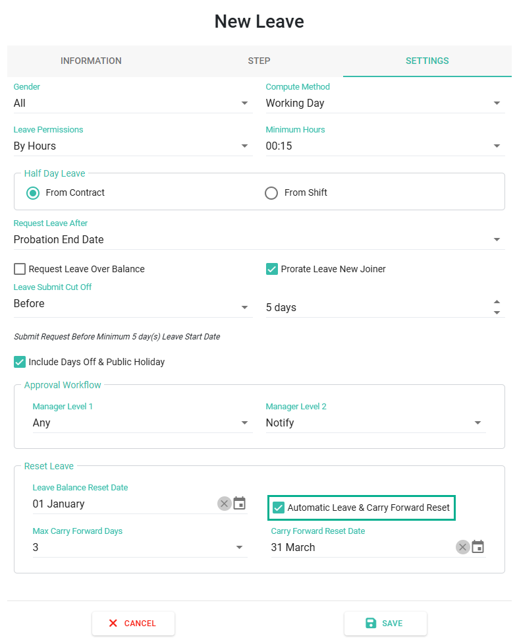Screen dimensions: 517x642
Task: Clear the Leave Balance Reset Date value
Action: tap(225, 504)
